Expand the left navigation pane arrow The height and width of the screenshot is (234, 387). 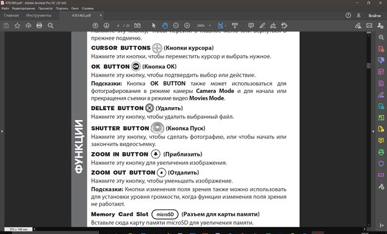(2, 131)
